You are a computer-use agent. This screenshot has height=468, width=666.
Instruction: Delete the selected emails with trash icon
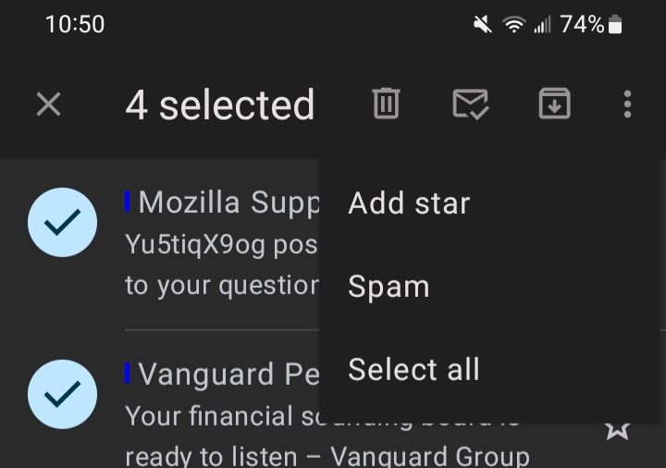coord(386,104)
